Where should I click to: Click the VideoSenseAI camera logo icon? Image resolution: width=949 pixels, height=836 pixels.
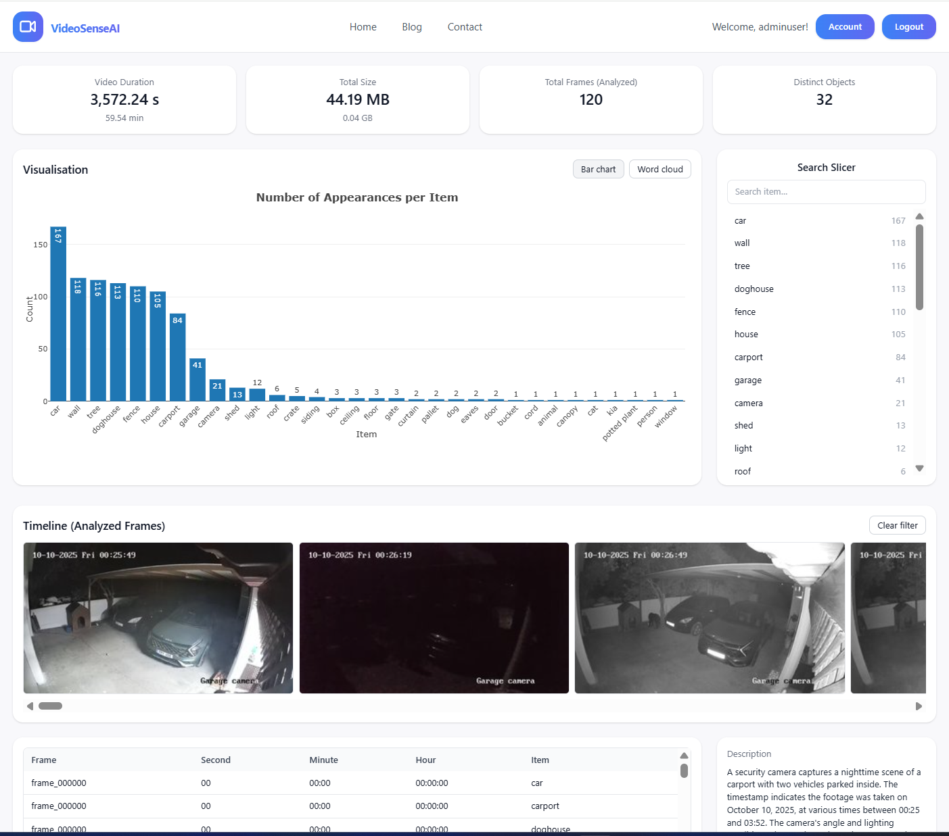(28, 27)
